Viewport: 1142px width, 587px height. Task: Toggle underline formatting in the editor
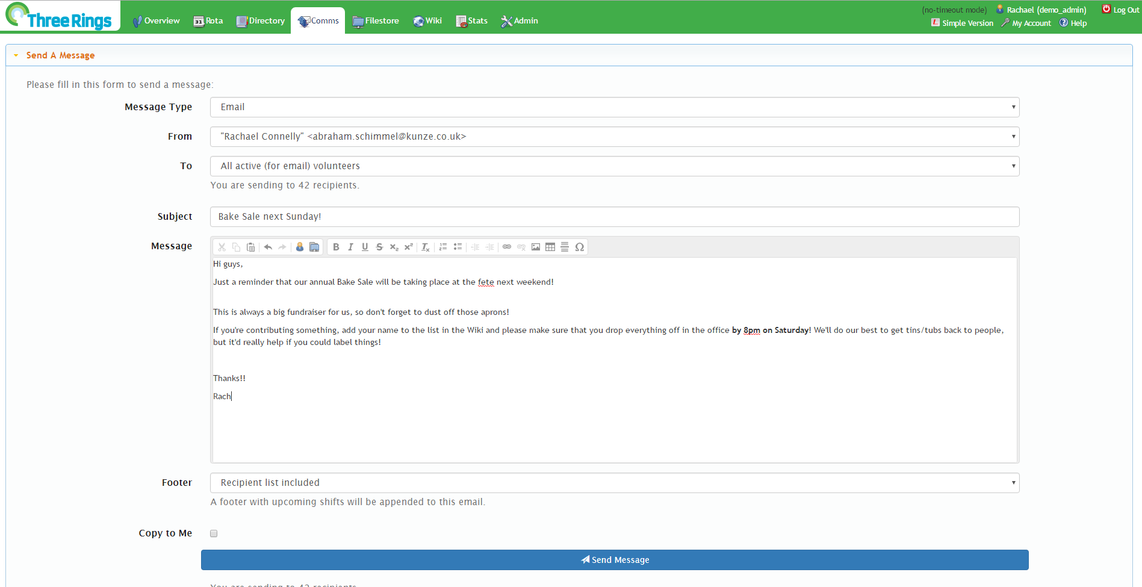coord(365,247)
